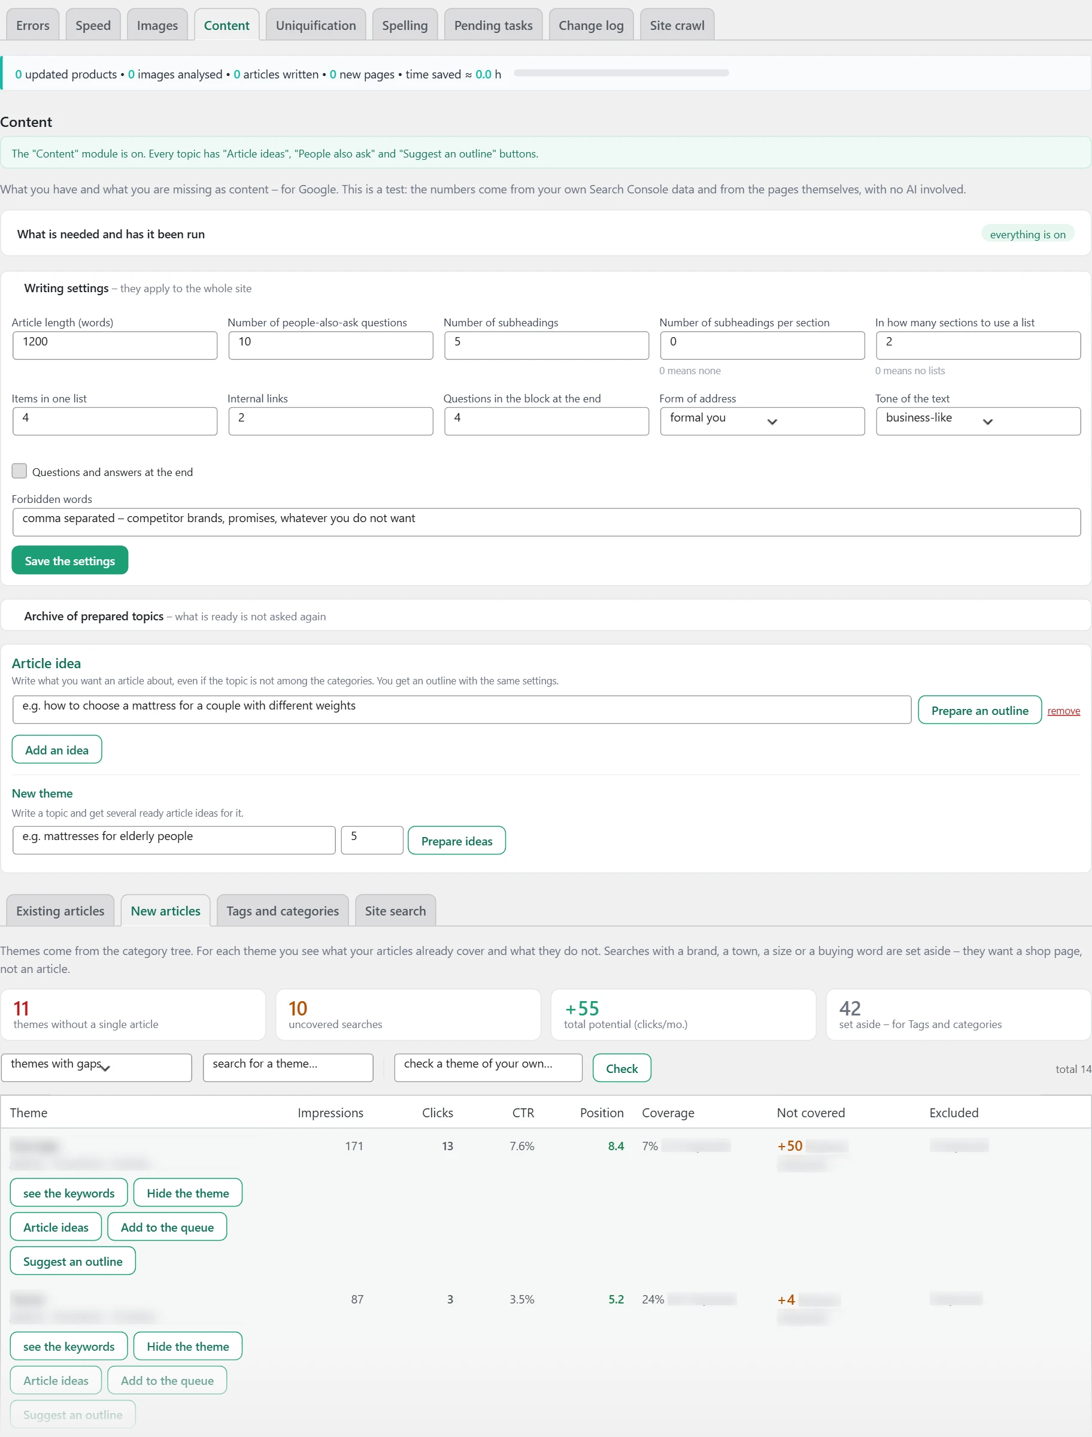Open the Pending tasks tab
Screen dimensions: 1092x1437
(x=493, y=25)
